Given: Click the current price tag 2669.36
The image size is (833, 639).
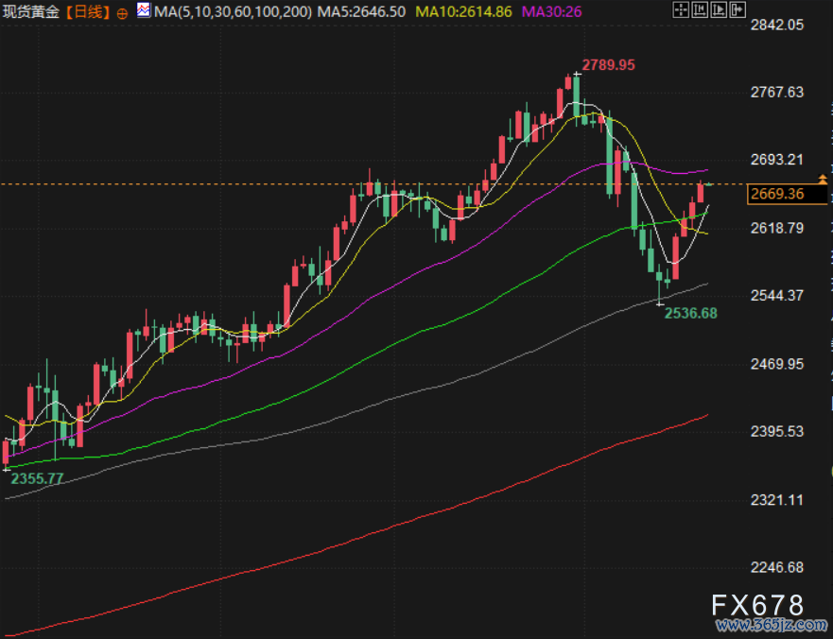Looking at the screenshot, I should pyautogui.click(x=788, y=194).
